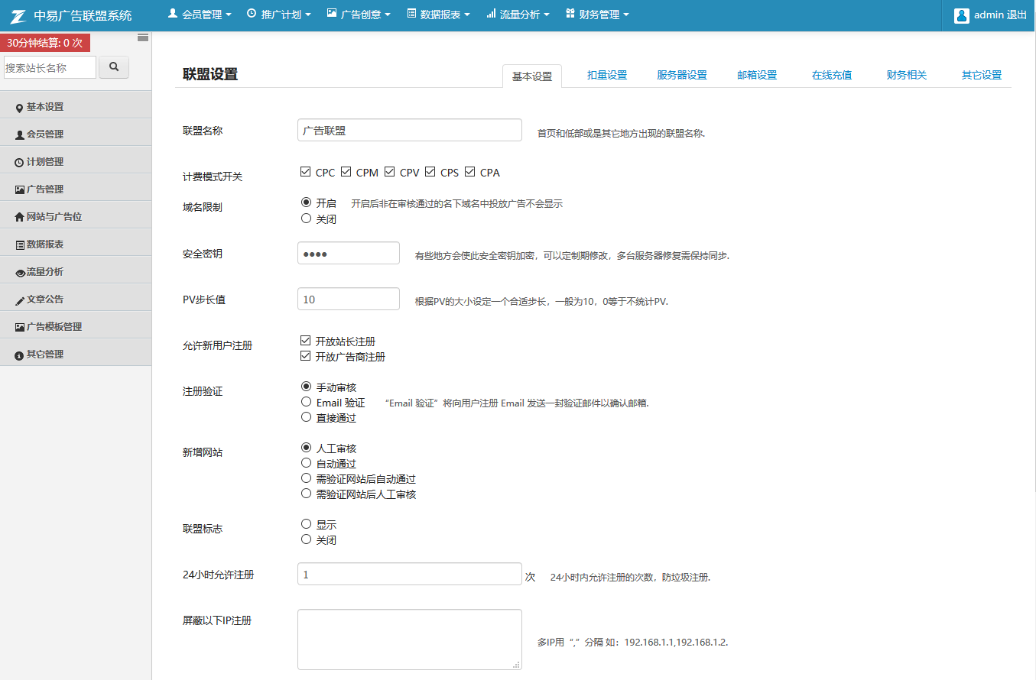
Task: Expand the 财务管理 top menu dropdown
Action: point(597,15)
